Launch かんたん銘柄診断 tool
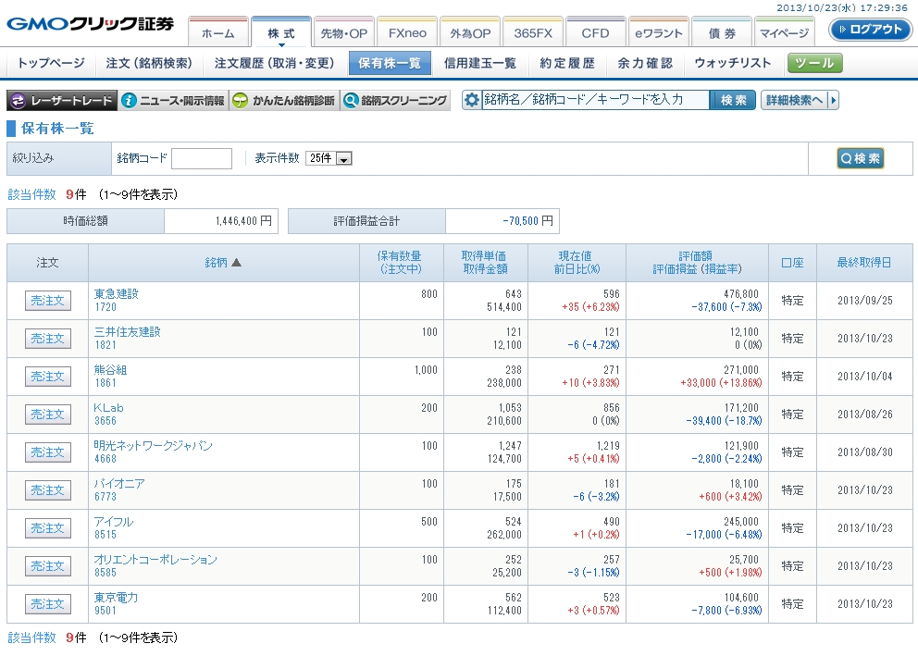The width and height of the screenshot is (918, 656). 284,101
